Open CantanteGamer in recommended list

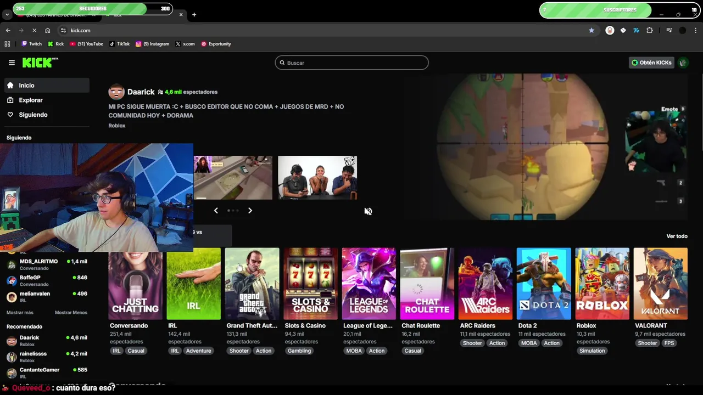pos(47,373)
